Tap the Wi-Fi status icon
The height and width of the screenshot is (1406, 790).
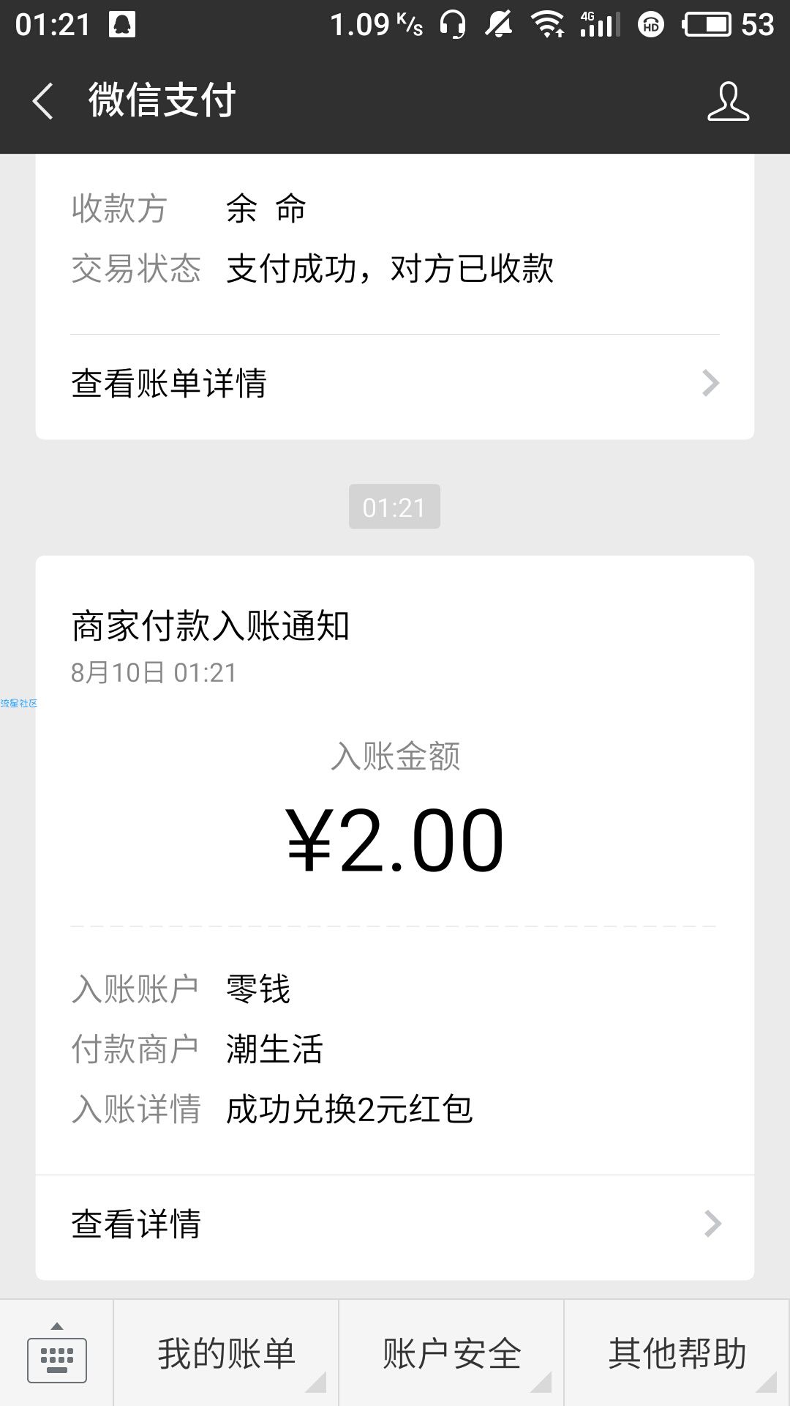pos(548,25)
